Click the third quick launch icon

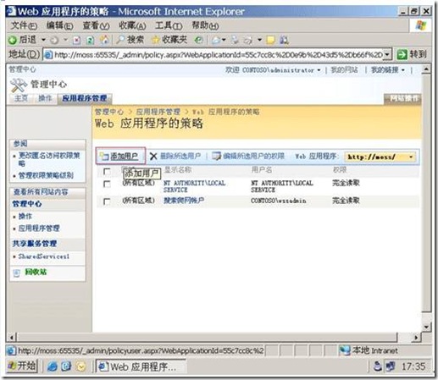80,366
